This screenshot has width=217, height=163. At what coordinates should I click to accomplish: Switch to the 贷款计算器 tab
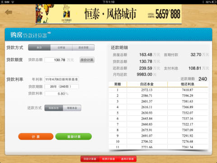tap(90, 159)
